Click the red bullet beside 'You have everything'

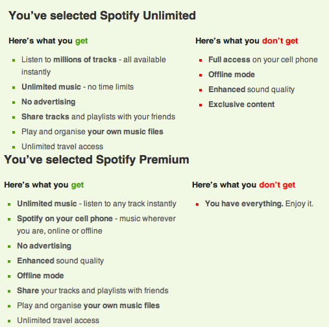click(x=197, y=204)
